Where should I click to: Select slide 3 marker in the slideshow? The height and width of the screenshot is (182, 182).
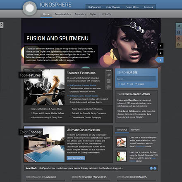pos(160,60)
